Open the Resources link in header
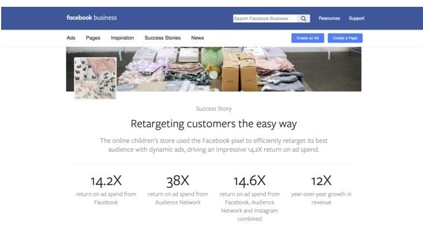Screen dimensions: 423x225 point(329,18)
